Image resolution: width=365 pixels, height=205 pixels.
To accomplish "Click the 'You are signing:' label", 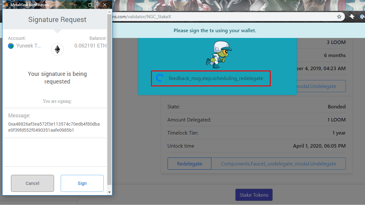I will tap(57, 101).
